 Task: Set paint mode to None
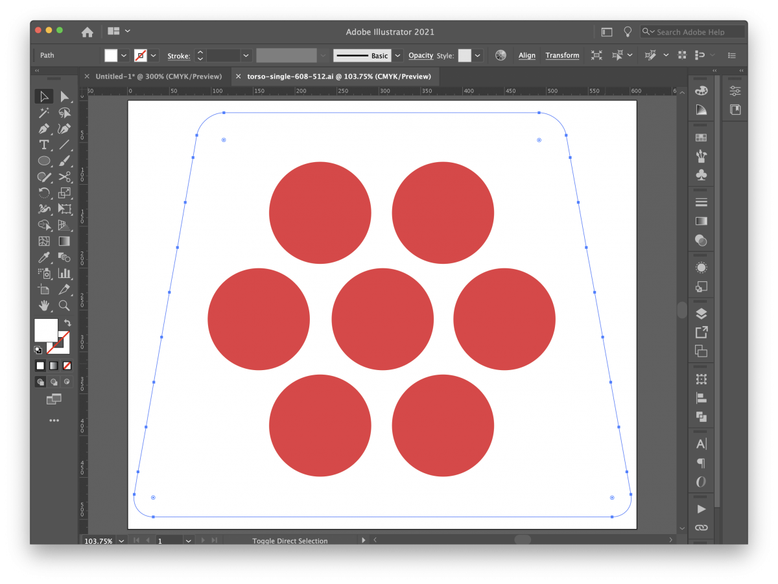(x=67, y=366)
